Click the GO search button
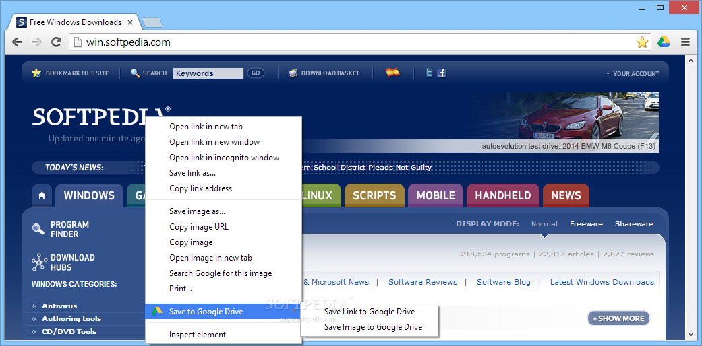This screenshot has width=702, height=346. 256,73
